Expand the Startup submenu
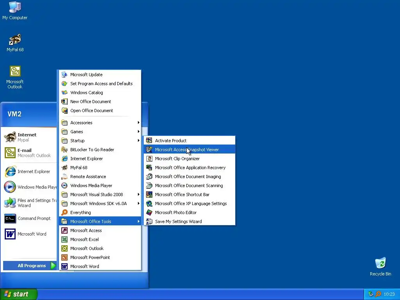The height and width of the screenshot is (300, 400). pos(100,141)
